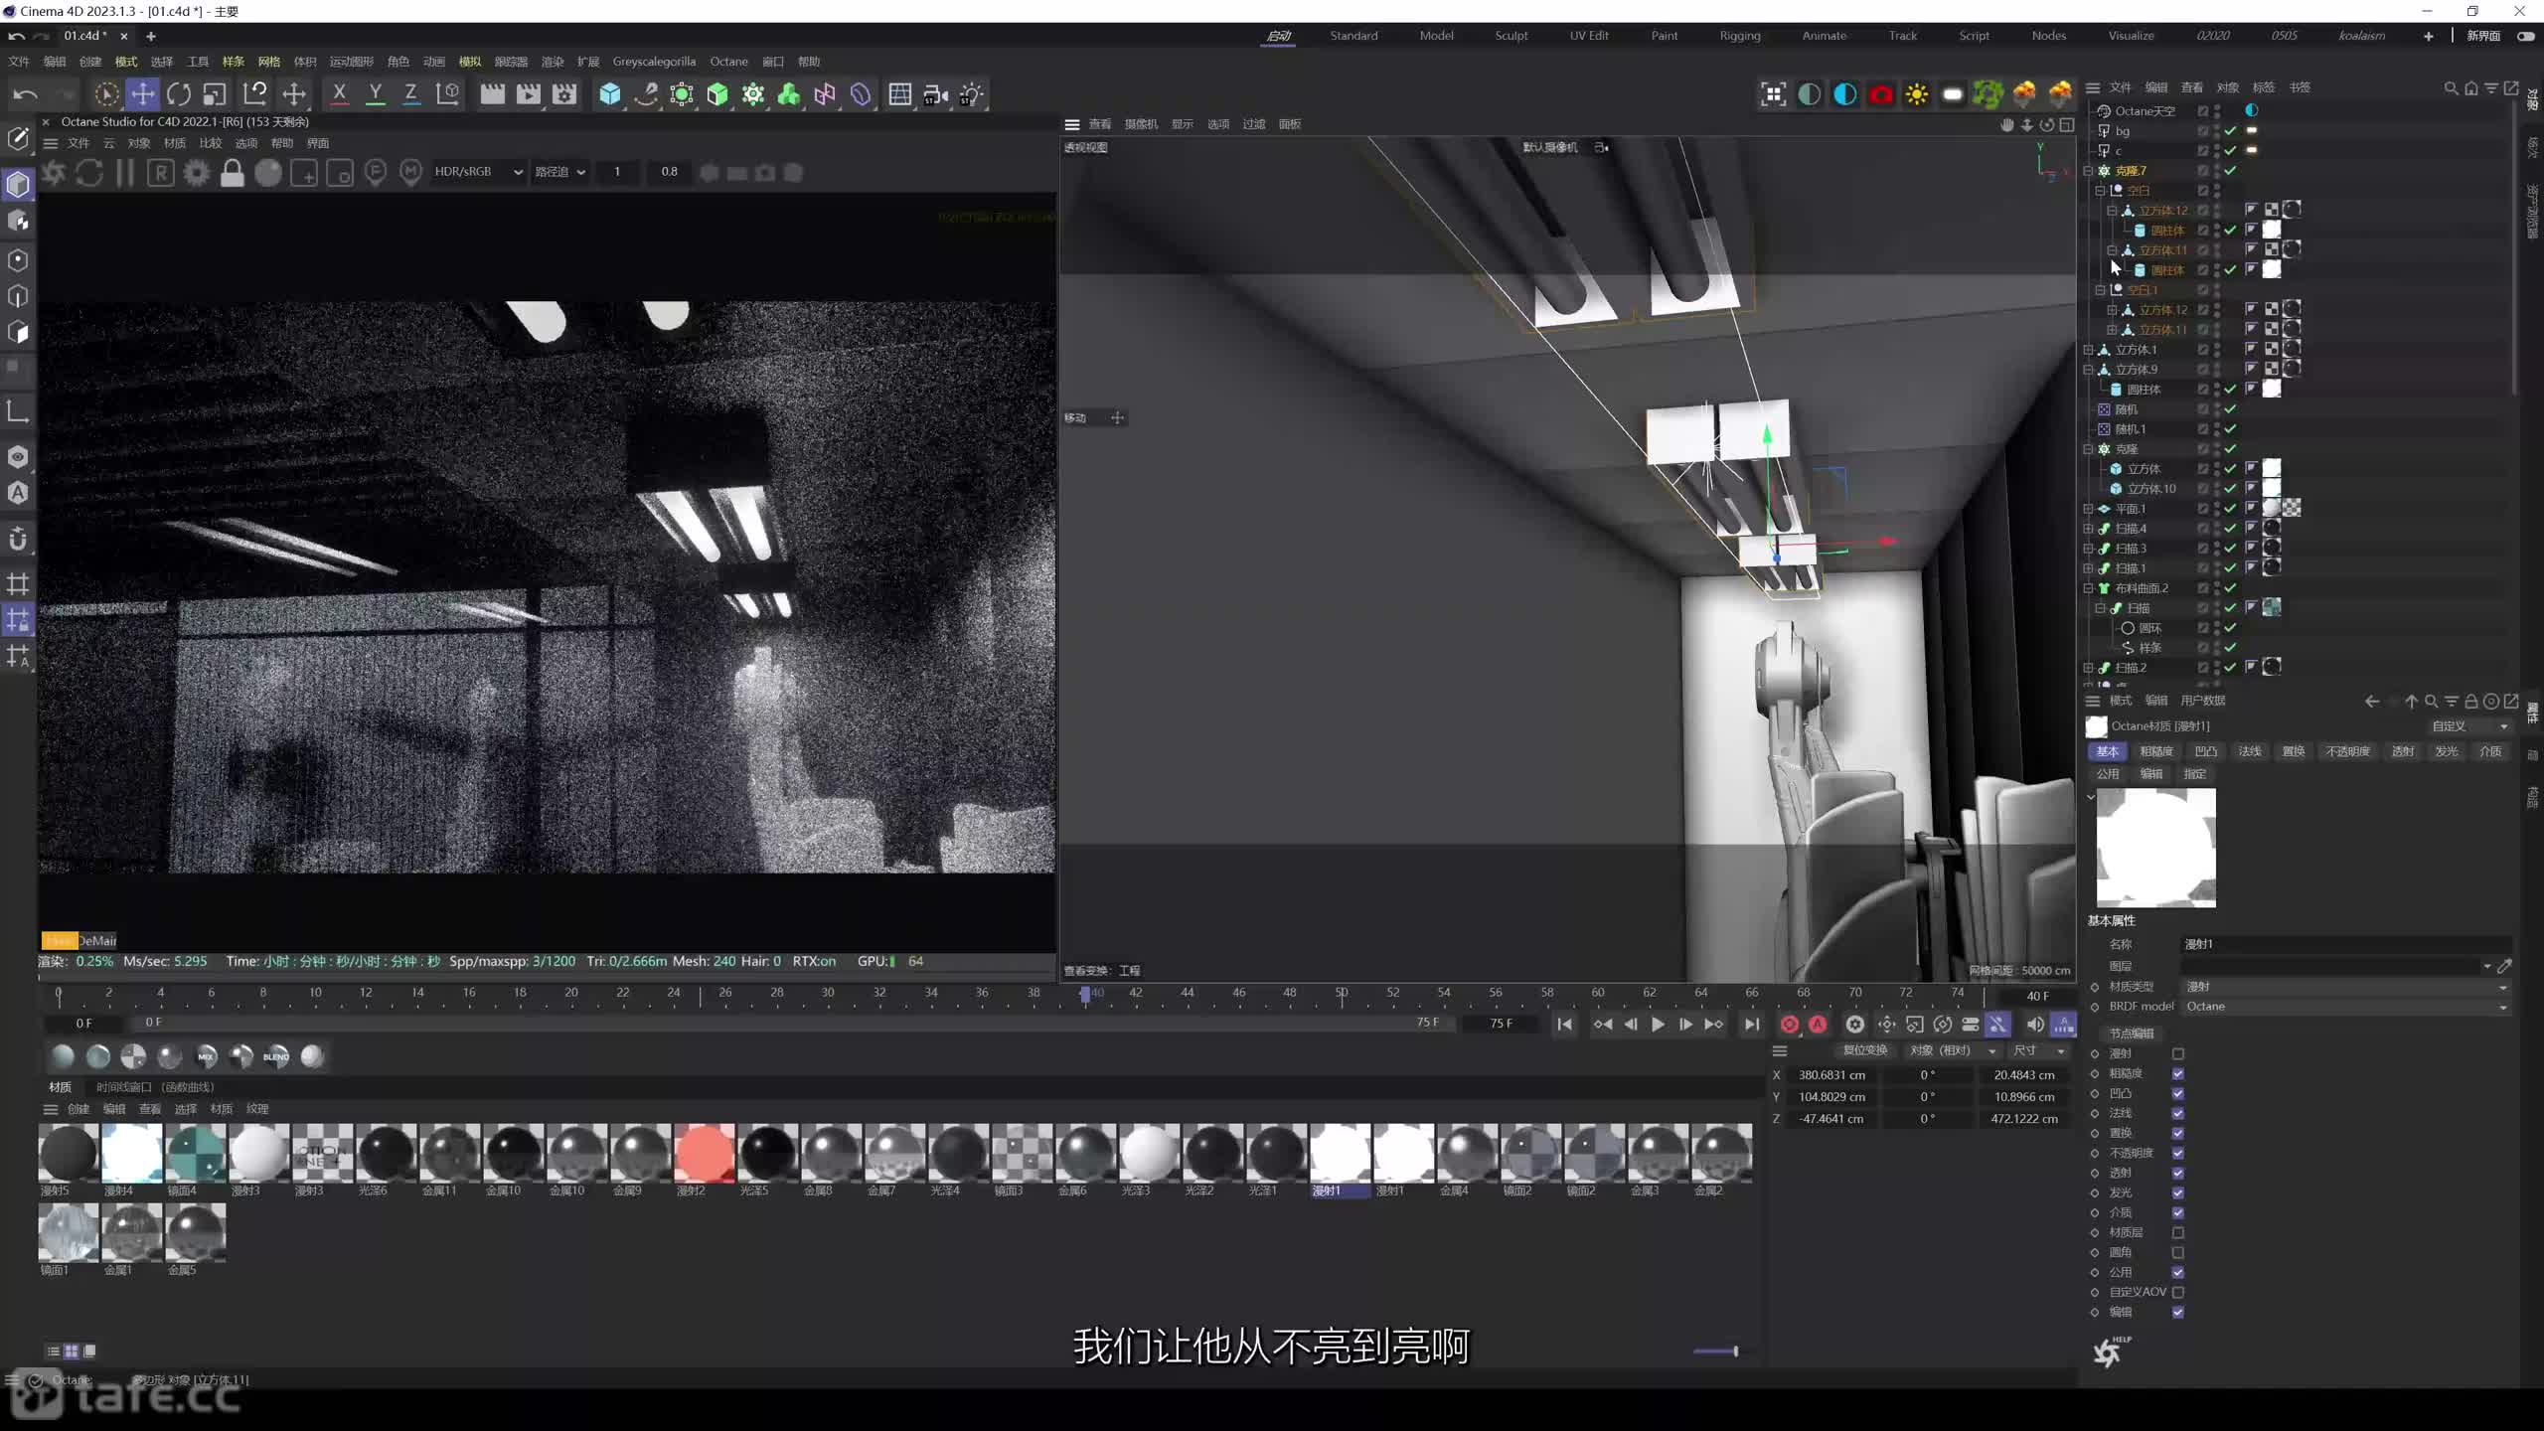The width and height of the screenshot is (2544, 1431).
Task: Open Octane settings gear icon
Action: pyautogui.click(x=197, y=173)
